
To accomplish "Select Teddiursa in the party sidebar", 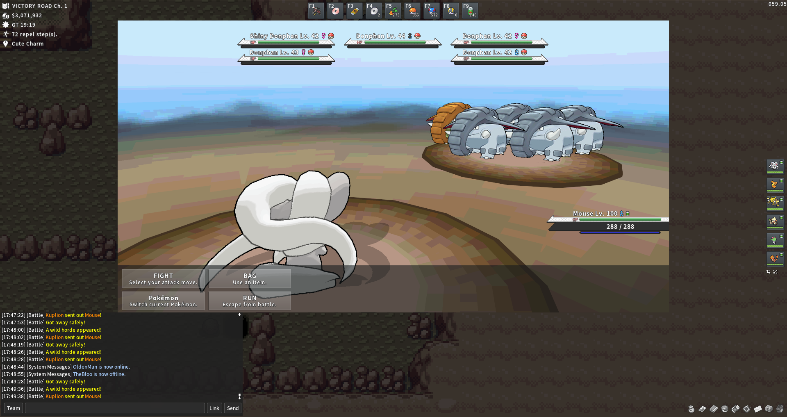I will (775, 185).
